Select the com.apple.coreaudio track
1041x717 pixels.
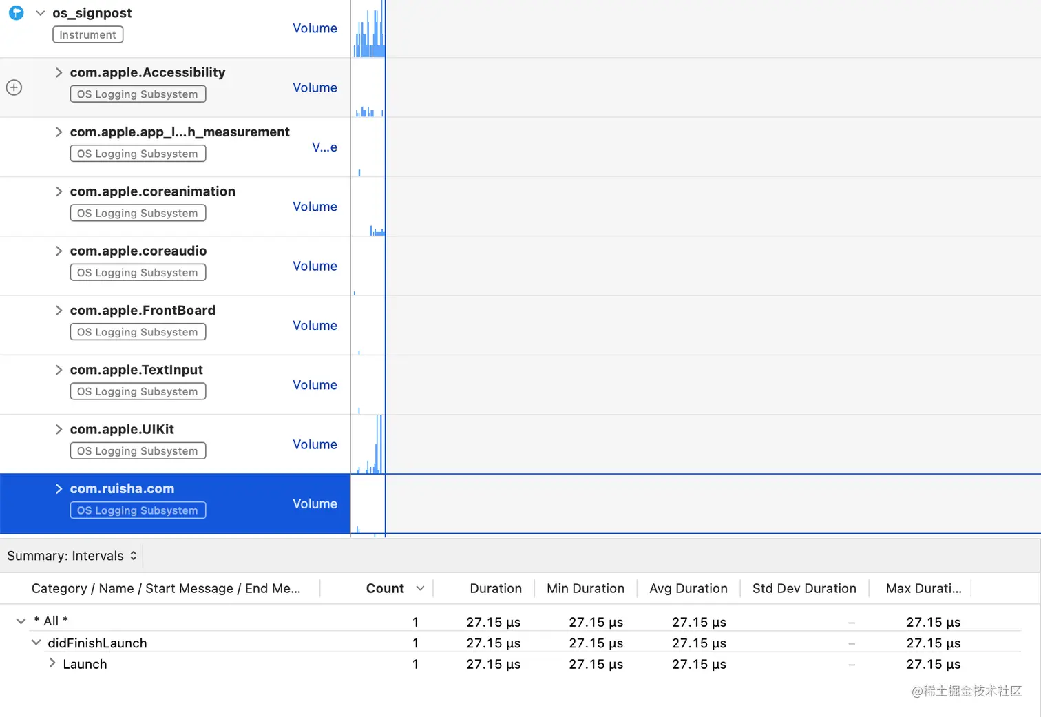coord(138,251)
